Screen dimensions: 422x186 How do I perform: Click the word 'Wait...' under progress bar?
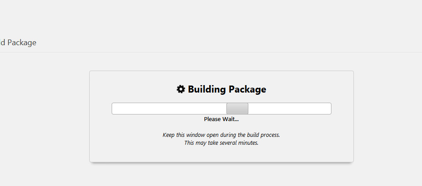(x=230, y=119)
